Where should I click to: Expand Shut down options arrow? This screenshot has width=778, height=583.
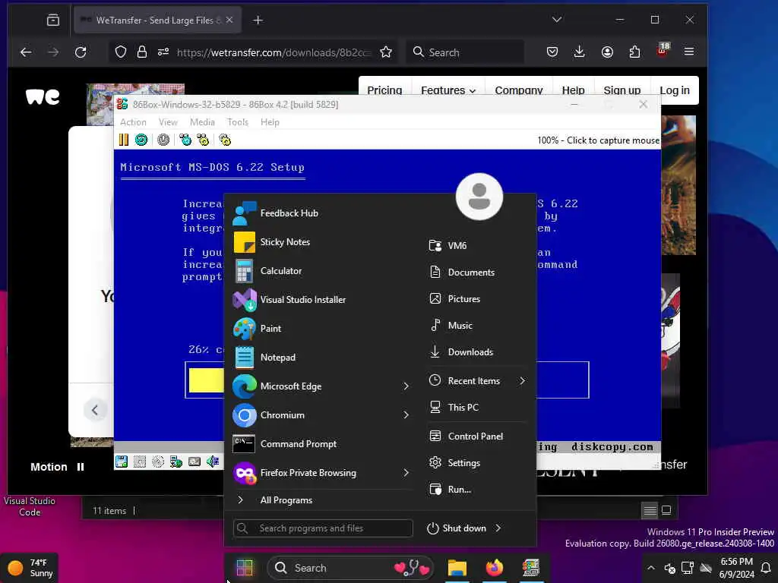(x=498, y=528)
